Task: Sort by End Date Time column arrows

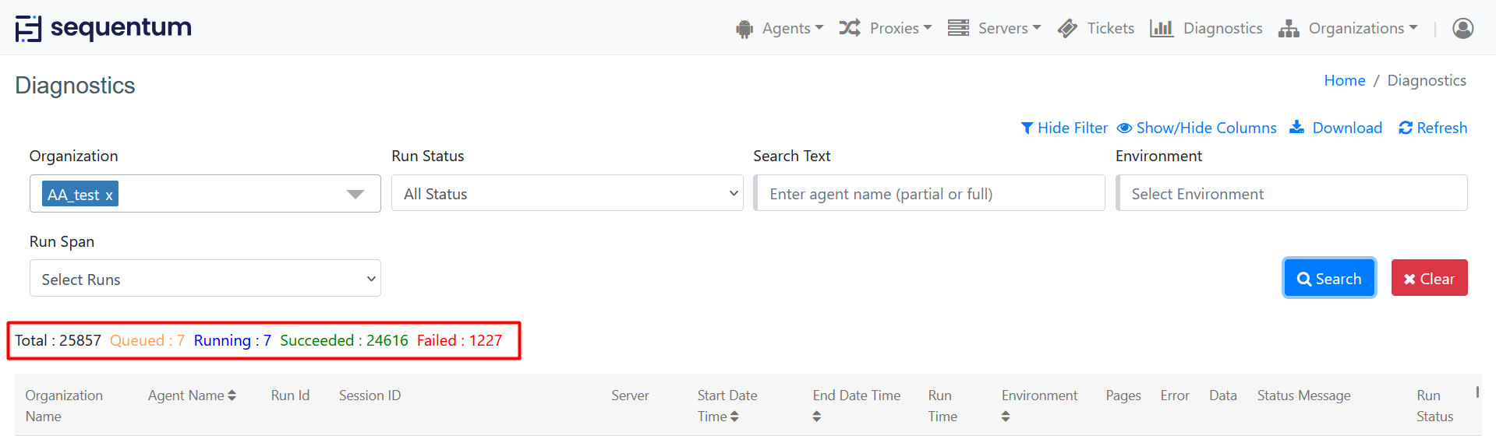Action: click(816, 417)
